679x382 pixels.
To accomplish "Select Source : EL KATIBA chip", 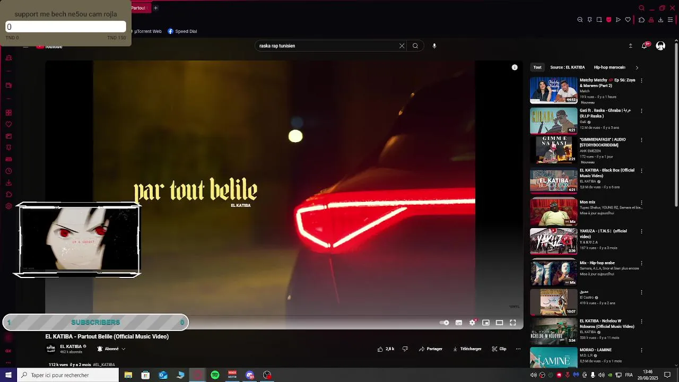I will coord(567,67).
